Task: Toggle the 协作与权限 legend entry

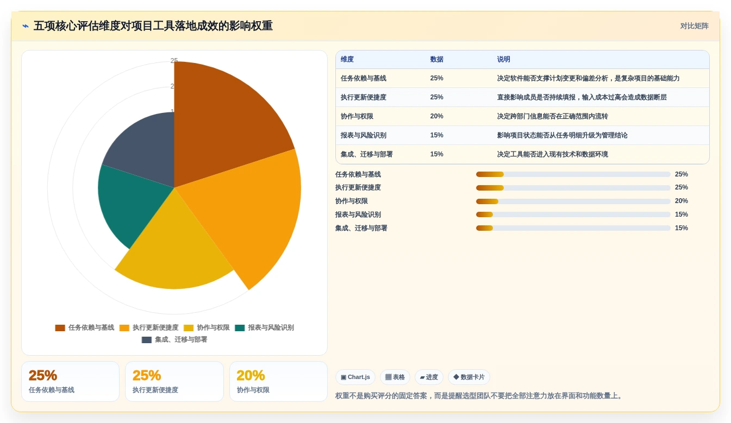Action: 207,327
